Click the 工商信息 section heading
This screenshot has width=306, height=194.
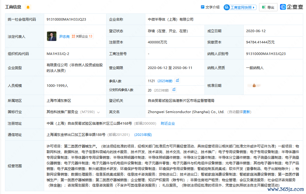[13, 7]
